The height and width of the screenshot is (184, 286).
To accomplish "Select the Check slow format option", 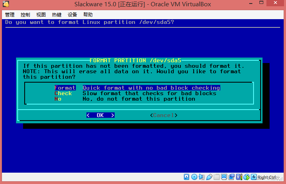I will tap(135, 93).
